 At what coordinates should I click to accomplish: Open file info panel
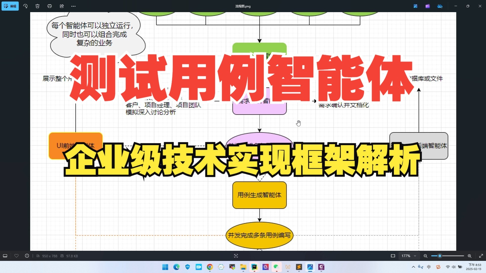click(27, 256)
